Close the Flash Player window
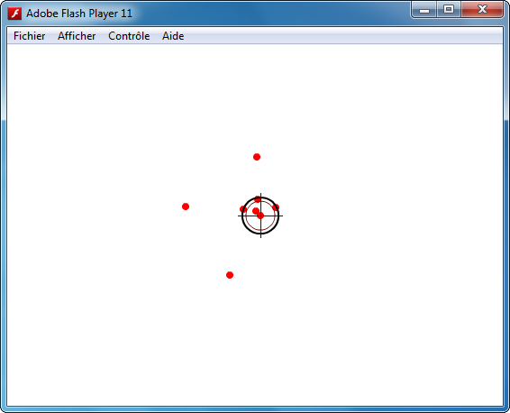510x413 pixels. point(482,9)
